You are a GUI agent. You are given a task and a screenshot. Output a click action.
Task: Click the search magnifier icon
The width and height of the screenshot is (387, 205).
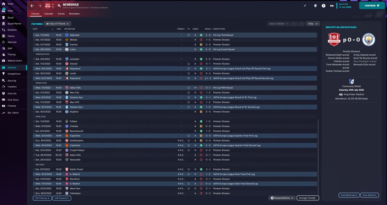coord(59,6)
